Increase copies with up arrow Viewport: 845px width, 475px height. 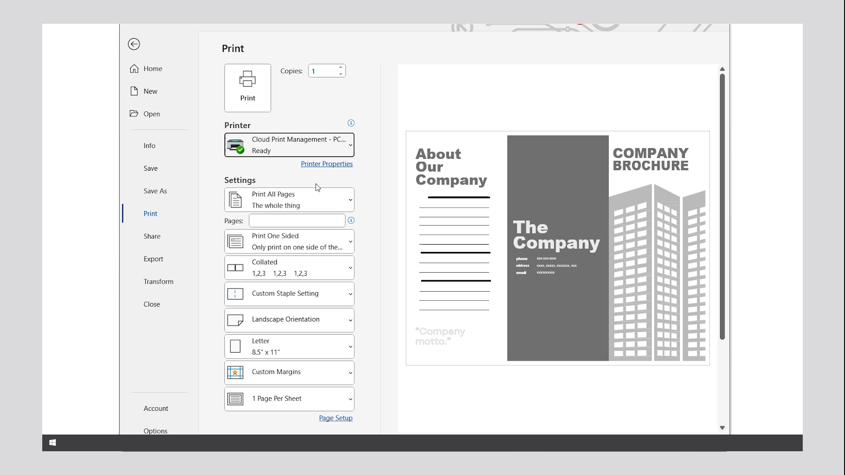coord(341,67)
